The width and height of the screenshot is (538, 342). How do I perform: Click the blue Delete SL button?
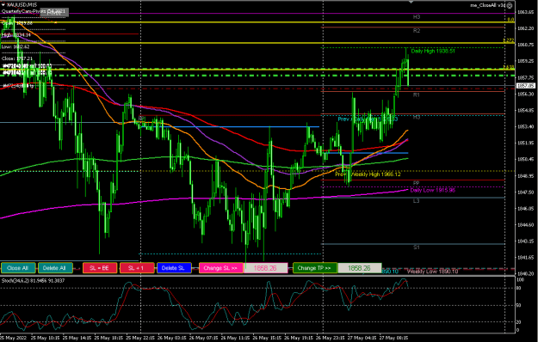pyautogui.click(x=174, y=268)
